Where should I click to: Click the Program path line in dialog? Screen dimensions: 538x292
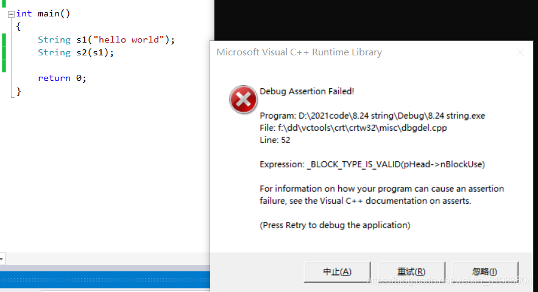pyautogui.click(x=372, y=116)
